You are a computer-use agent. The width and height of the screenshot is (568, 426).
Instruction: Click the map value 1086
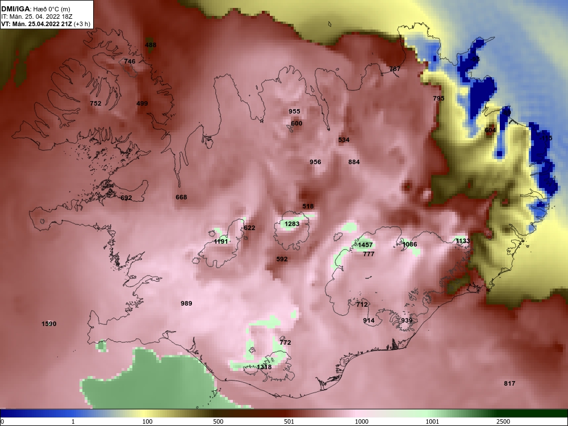[x=410, y=244]
